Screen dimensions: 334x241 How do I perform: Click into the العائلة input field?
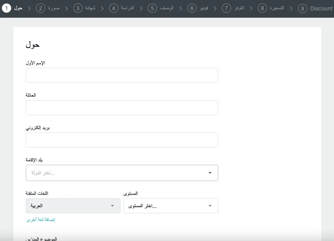tap(122, 108)
